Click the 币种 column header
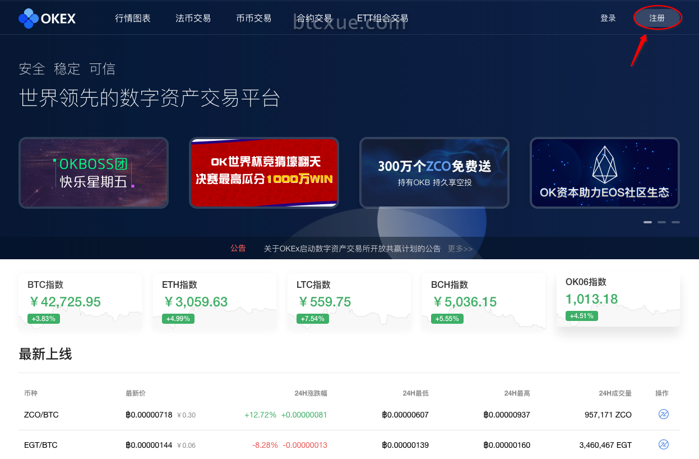The image size is (699, 459). point(31,393)
